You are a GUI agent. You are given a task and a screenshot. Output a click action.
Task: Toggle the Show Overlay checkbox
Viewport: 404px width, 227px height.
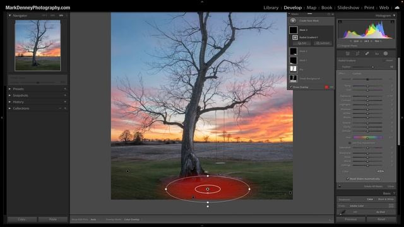[290, 87]
